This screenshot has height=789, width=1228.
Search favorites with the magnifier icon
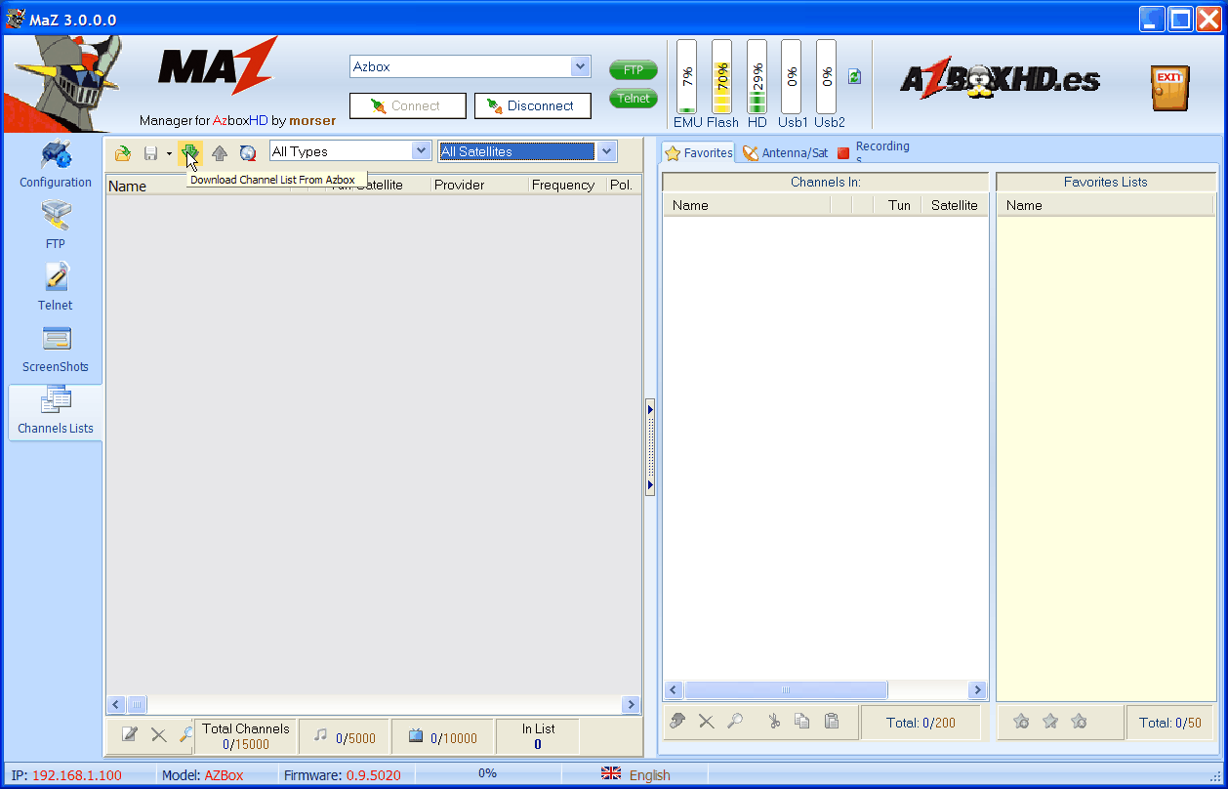coord(735,721)
